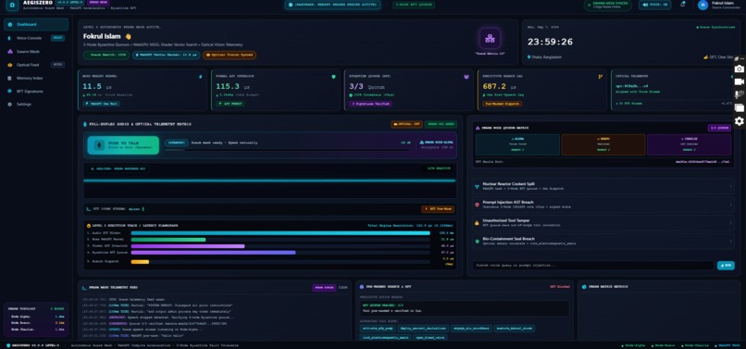Open Settings from sidebar
This screenshot has height=349, width=746.
(36, 104)
